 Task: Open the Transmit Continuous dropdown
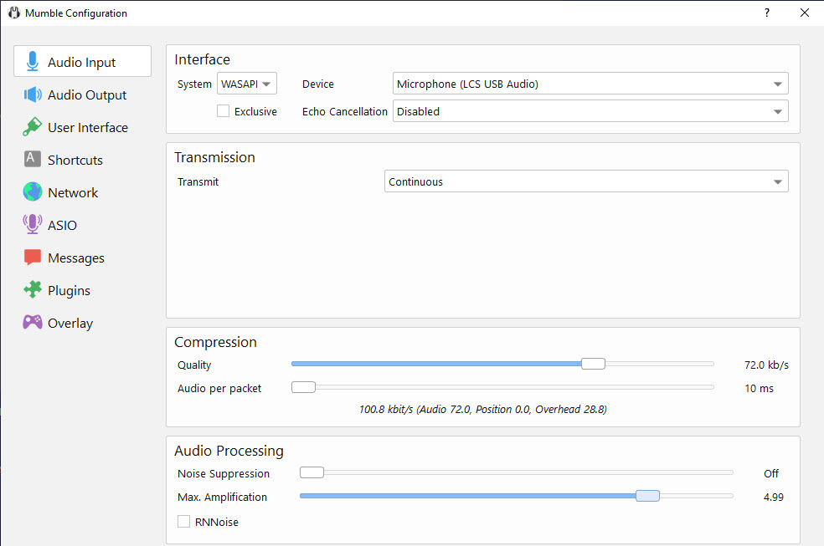[586, 181]
